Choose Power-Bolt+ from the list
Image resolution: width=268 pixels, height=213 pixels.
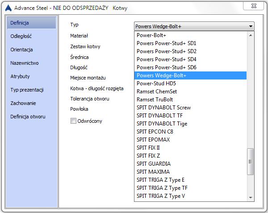point(190,35)
